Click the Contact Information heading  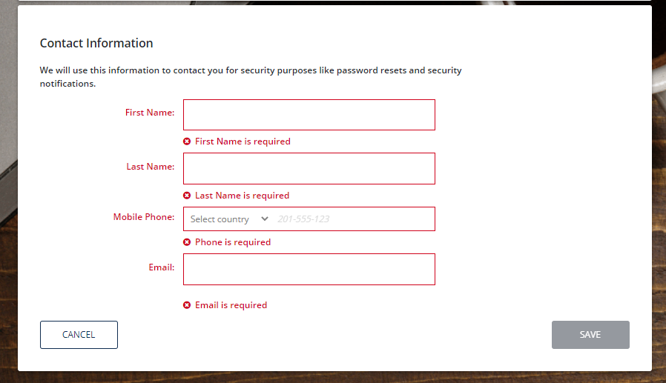tap(96, 43)
